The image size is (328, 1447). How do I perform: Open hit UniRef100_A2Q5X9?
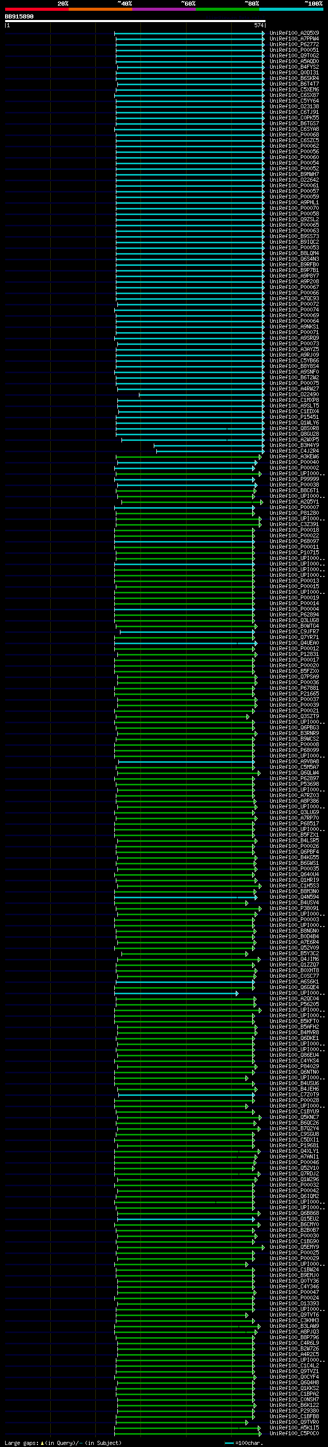click(294, 33)
